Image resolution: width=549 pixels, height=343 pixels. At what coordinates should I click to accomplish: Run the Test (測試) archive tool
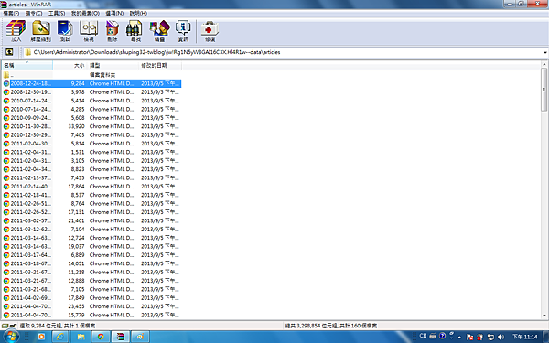click(x=65, y=31)
